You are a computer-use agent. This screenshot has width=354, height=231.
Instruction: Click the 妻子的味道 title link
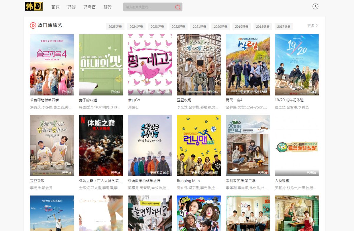(x=88, y=100)
